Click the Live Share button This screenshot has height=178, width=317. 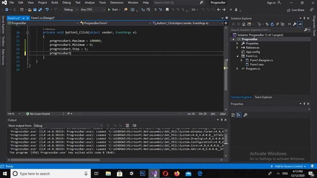click(x=296, y=10)
